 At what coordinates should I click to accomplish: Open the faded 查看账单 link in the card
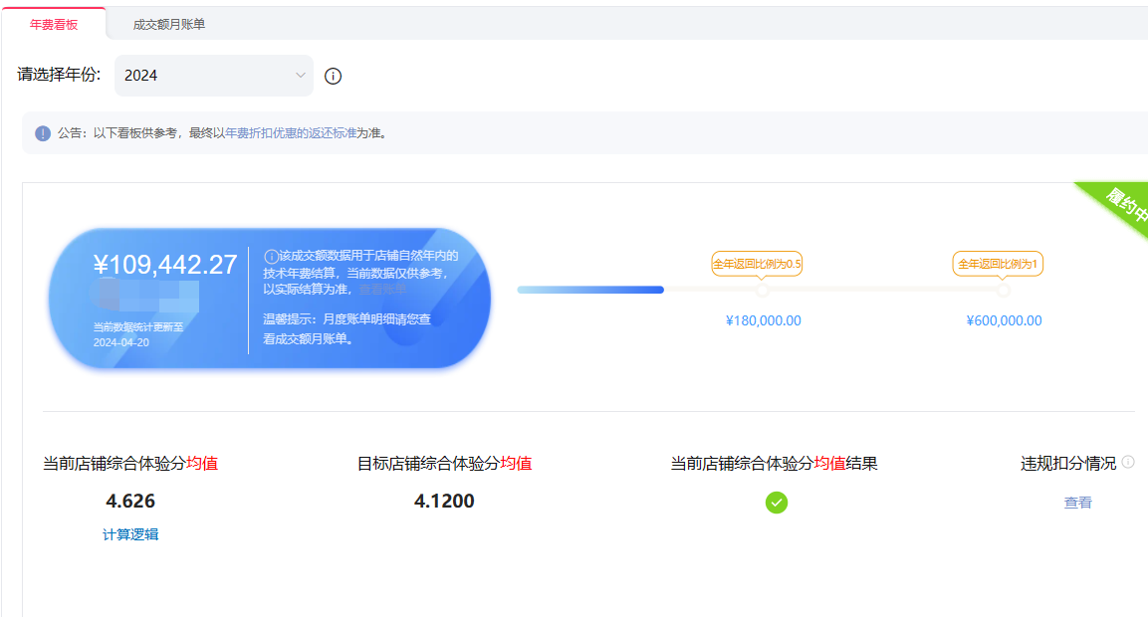click(x=383, y=290)
